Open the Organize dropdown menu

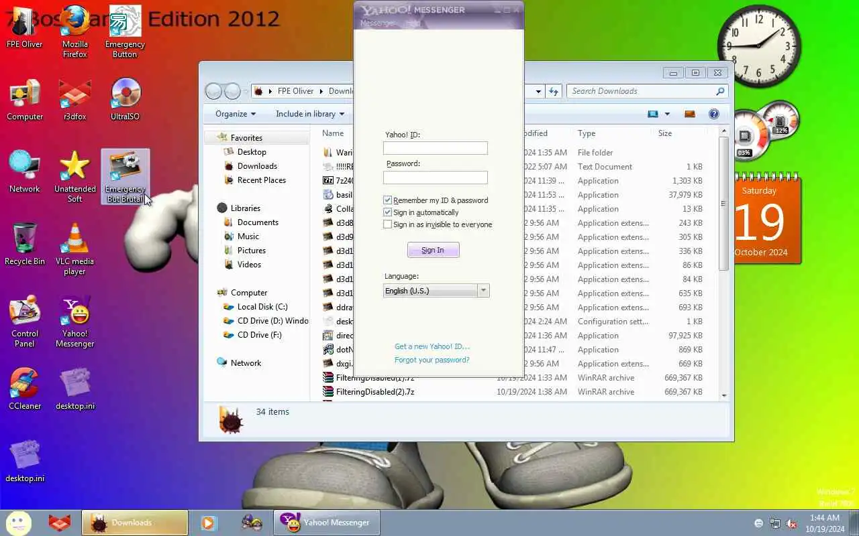tap(236, 114)
